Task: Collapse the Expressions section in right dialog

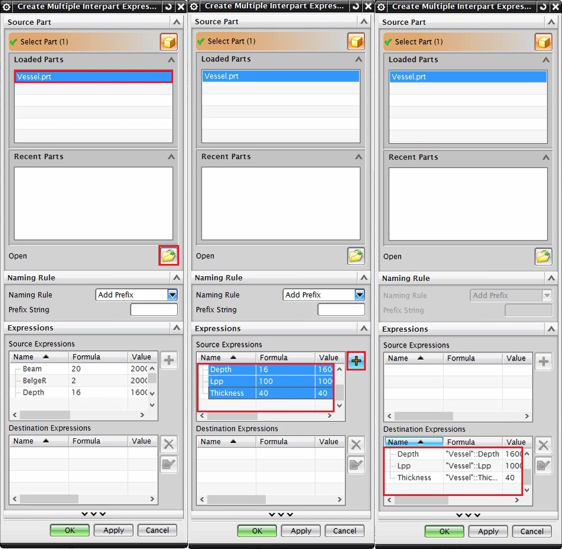Action: click(x=551, y=329)
